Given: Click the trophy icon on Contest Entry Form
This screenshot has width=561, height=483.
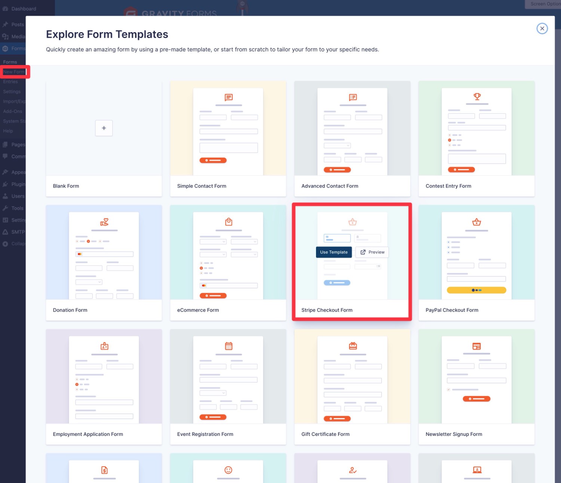Looking at the screenshot, I should (x=477, y=96).
